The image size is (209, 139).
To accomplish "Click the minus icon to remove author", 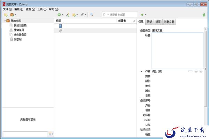I will pyautogui.click(x=196, y=72).
